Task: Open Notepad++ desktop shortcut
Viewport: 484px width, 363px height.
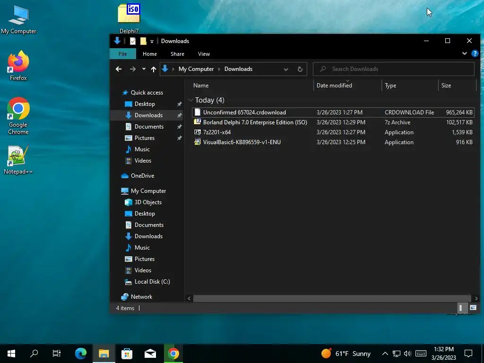Action: point(18,160)
